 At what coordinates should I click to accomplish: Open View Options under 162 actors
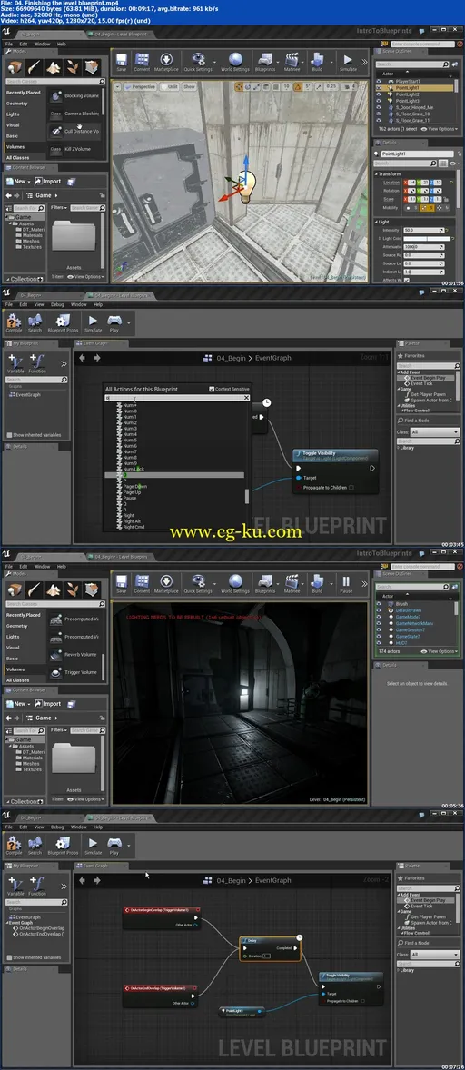click(x=439, y=128)
